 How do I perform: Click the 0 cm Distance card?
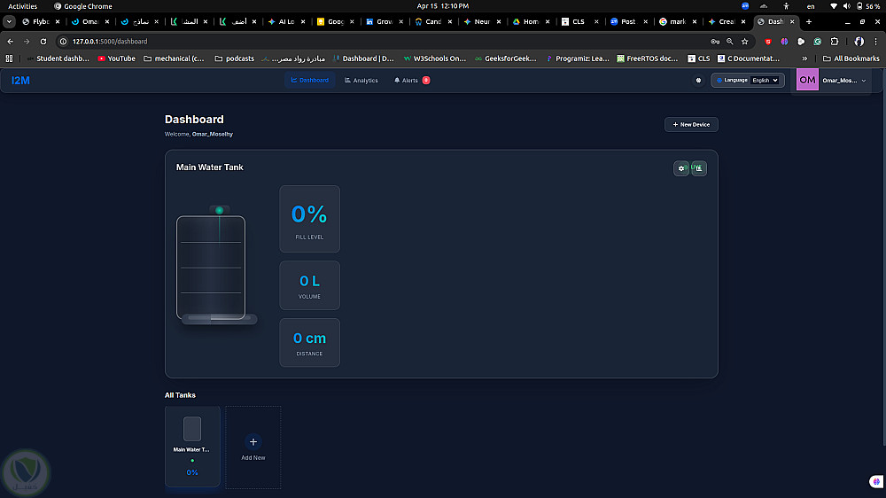[309, 343]
